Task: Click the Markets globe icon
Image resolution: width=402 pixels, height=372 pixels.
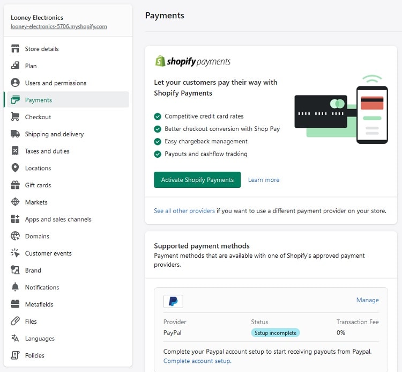Action: click(15, 202)
